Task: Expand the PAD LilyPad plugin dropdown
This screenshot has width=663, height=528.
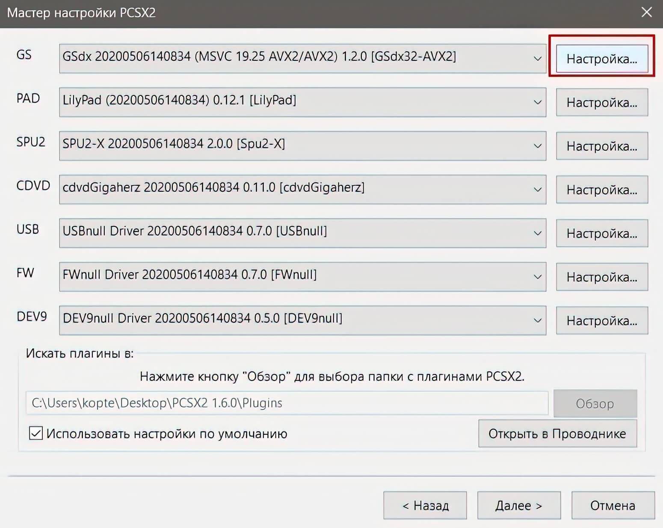Action: 302,102
